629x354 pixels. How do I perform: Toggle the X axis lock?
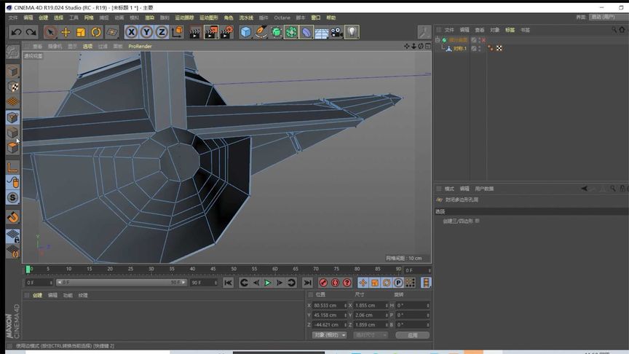coord(131,32)
